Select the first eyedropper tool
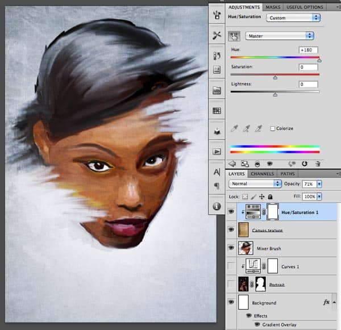Screen dimensions: 341x330 [234, 128]
